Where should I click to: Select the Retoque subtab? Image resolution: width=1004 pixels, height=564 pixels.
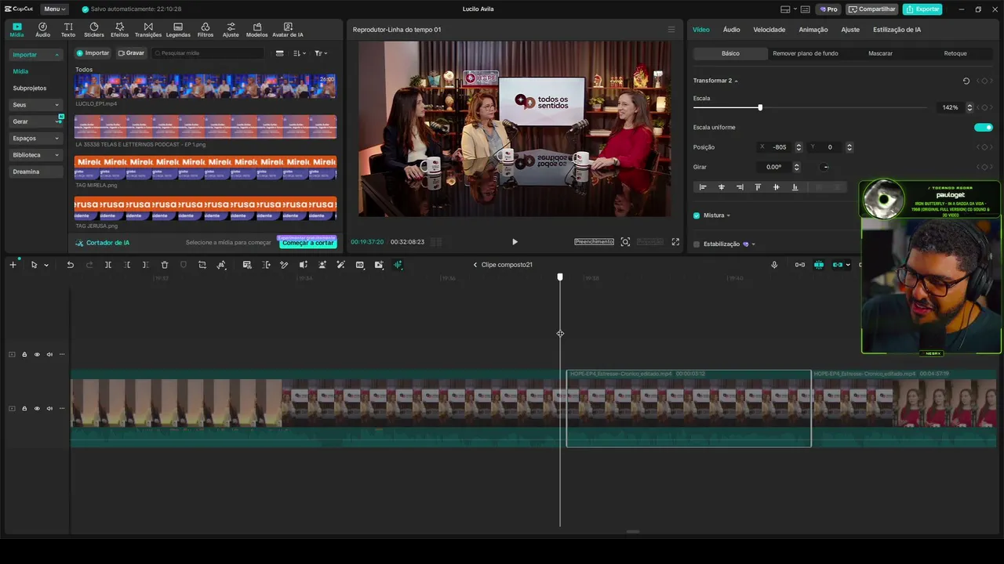(955, 53)
